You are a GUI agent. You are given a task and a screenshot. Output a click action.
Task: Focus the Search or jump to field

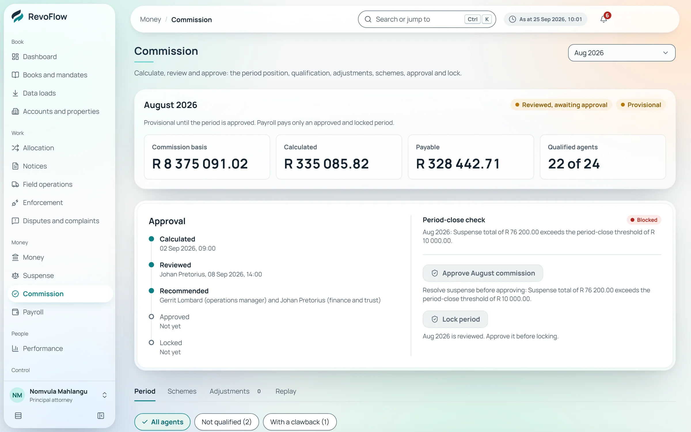pos(427,19)
